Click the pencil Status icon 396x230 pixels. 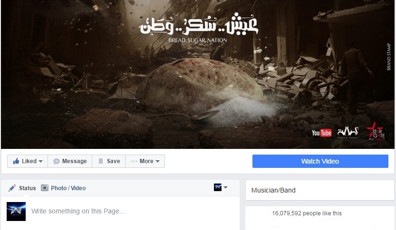[x=12, y=188]
